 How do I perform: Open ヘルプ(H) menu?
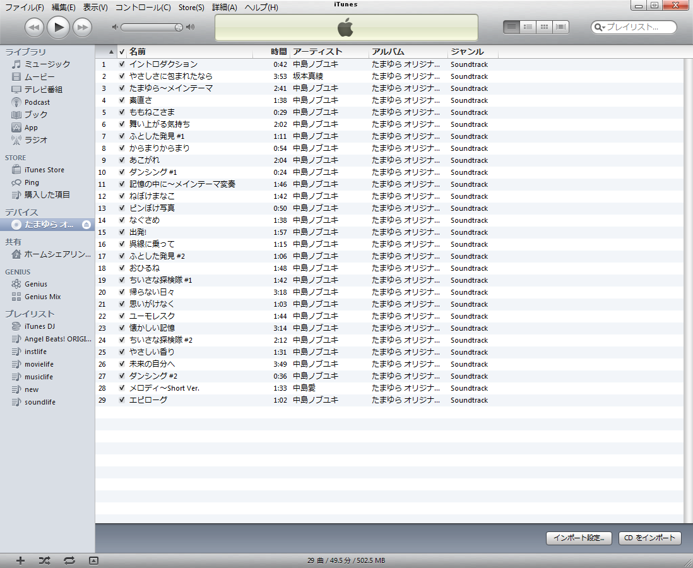(261, 8)
